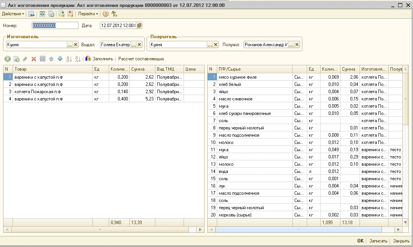
Task: Open the Перейти menu
Action: point(88,14)
